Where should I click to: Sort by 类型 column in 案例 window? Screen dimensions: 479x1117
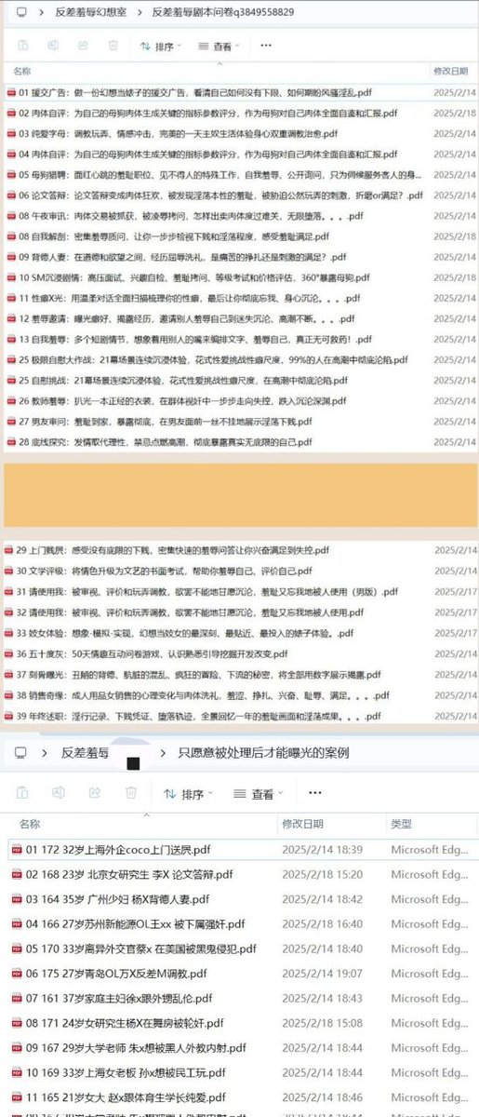(401, 824)
